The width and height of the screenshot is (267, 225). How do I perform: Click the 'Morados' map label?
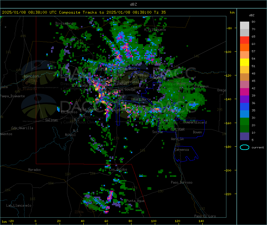34,170
